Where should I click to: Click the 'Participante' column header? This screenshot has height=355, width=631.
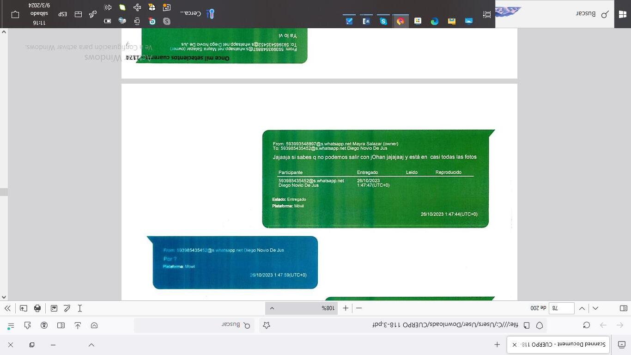pyautogui.click(x=291, y=172)
